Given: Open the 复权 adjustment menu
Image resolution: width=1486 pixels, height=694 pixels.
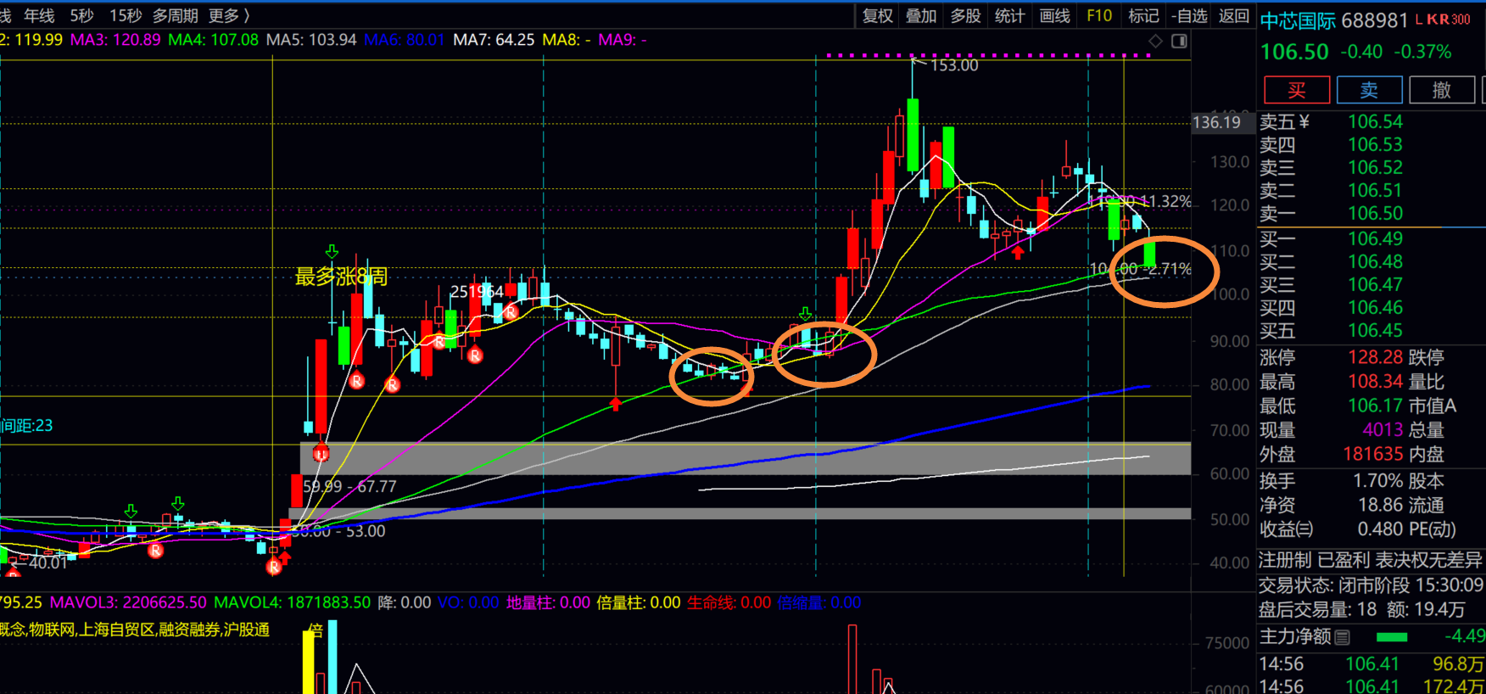Looking at the screenshot, I should (877, 15).
